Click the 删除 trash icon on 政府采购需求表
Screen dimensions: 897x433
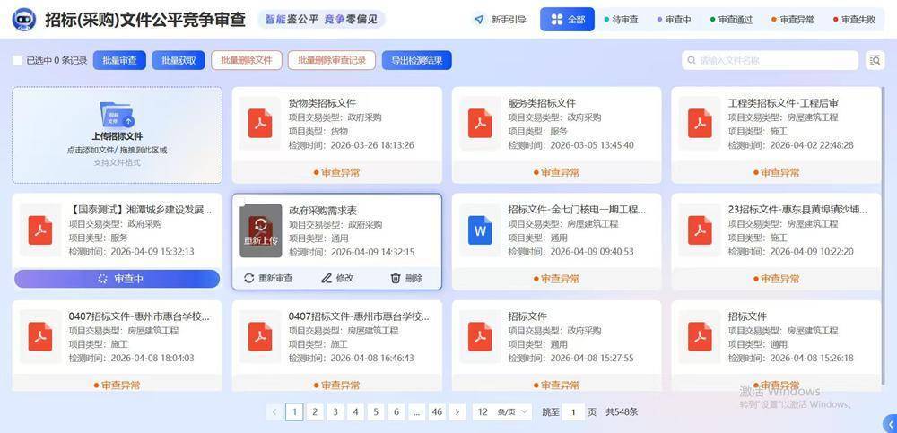396,278
